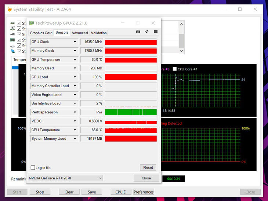Click the GPU Load red graph bar
Screen dimensions: 268x201
click(x=131, y=77)
